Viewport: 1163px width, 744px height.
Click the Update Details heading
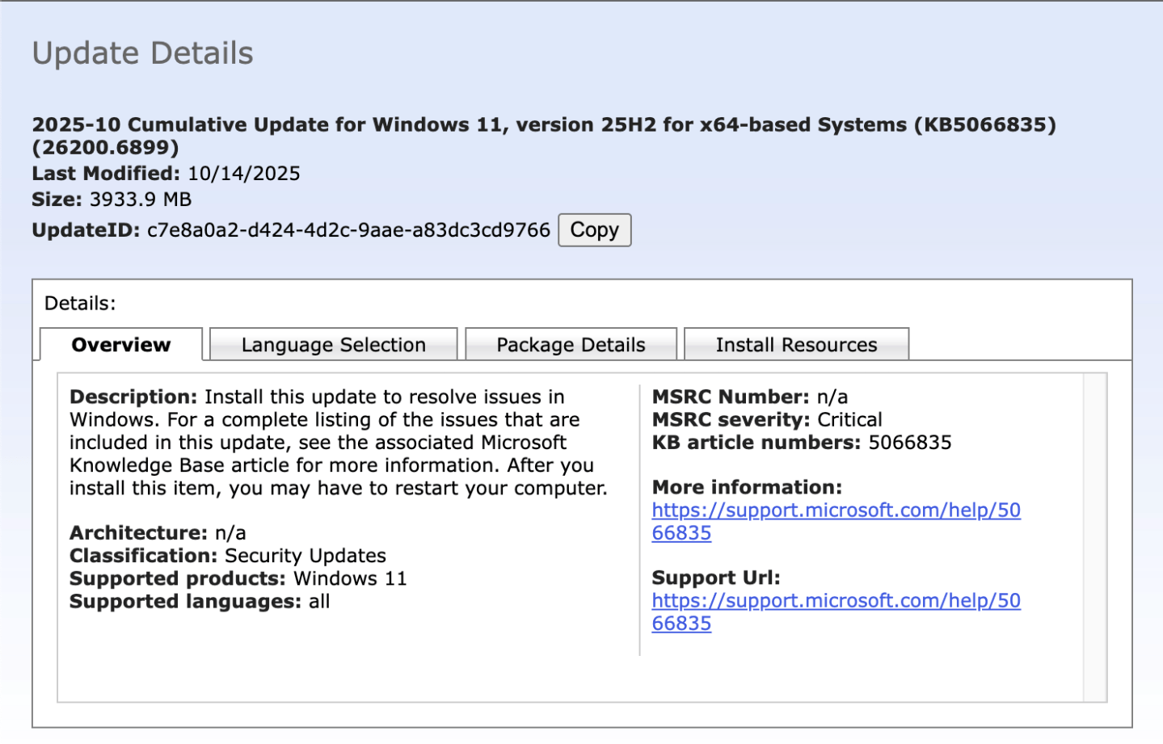pyautogui.click(x=142, y=53)
